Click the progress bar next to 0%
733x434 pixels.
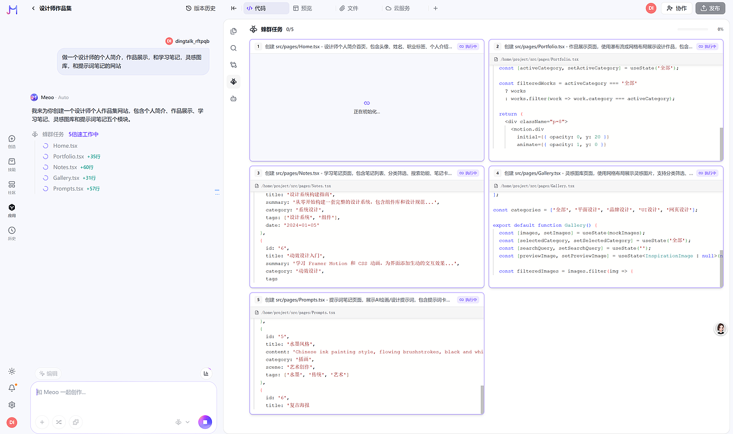693,30
